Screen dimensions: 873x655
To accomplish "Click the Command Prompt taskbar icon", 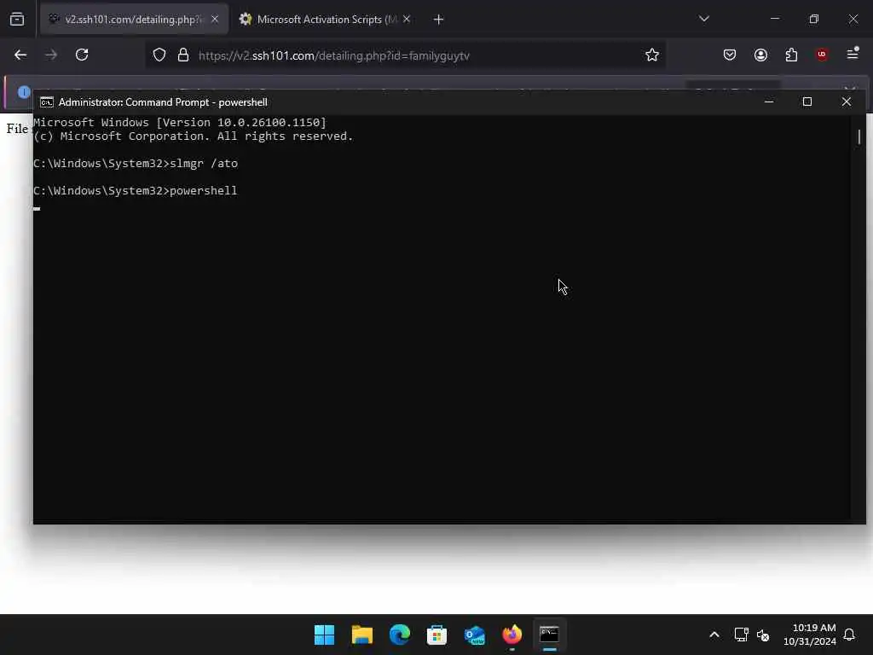I will pyautogui.click(x=550, y=635).
